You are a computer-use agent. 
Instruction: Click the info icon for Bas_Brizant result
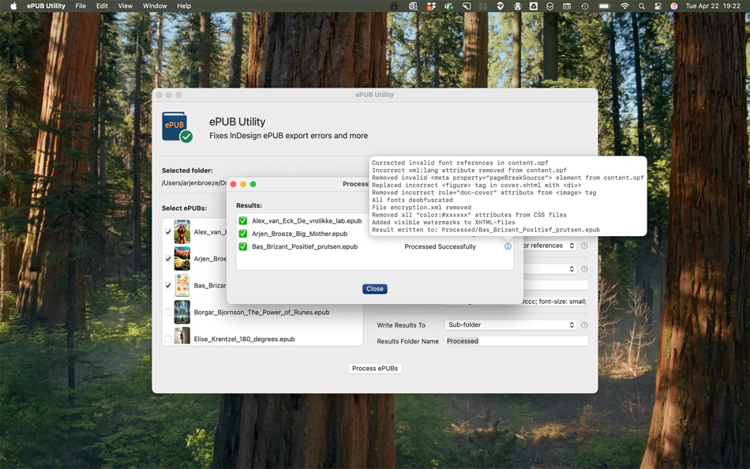pyautogui.click(x=508, y=246)
